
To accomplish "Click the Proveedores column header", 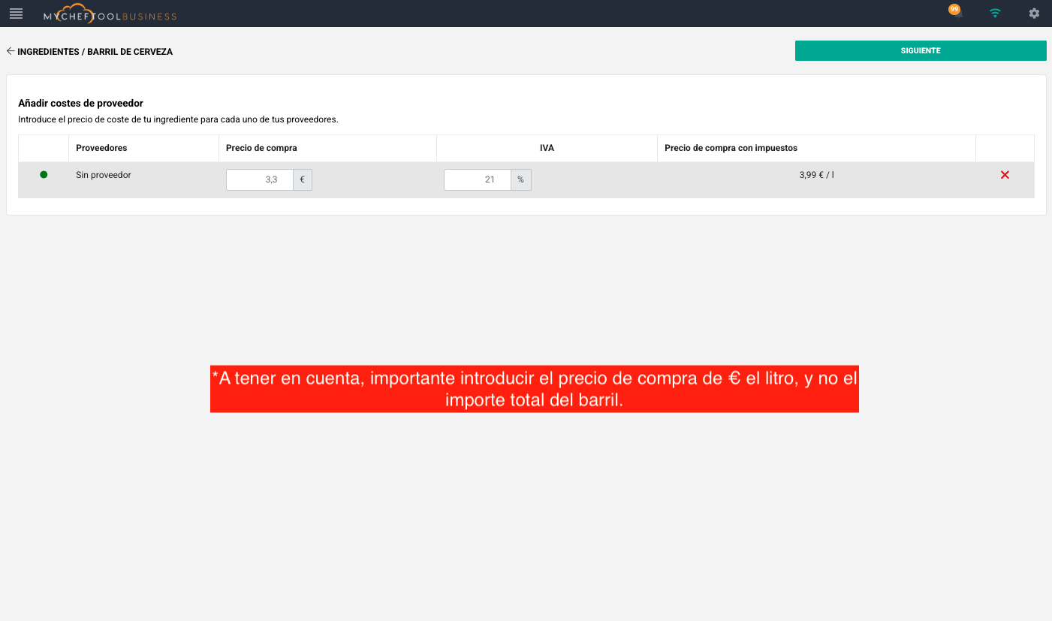I will pos(101,148).
